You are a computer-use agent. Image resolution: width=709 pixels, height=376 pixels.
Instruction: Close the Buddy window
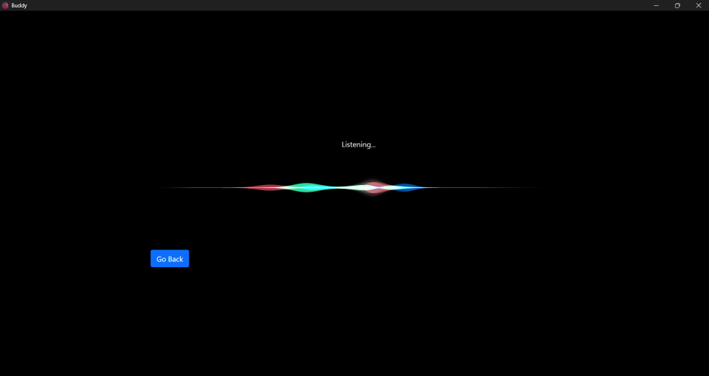(698, 5)
